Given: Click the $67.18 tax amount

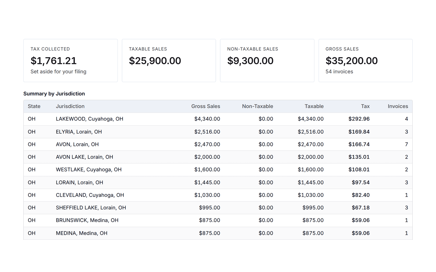Looking at the screenshot, I should [x=361, y=208].
